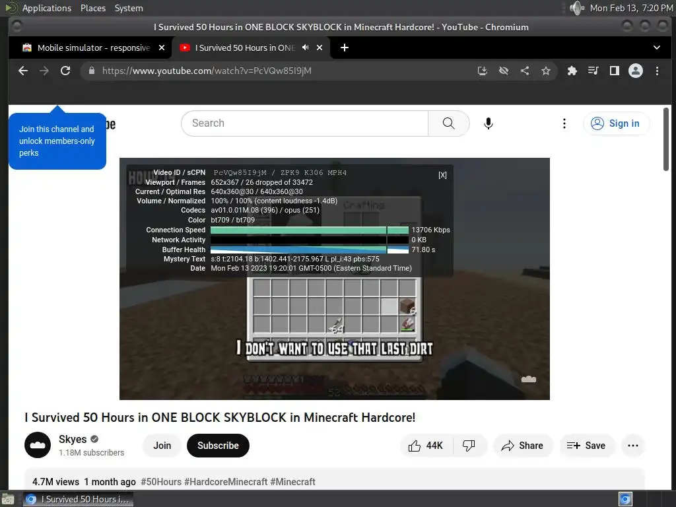Click the magnifier search button
This screenshot has width=676, height=507.
click(x=448, y=123)
